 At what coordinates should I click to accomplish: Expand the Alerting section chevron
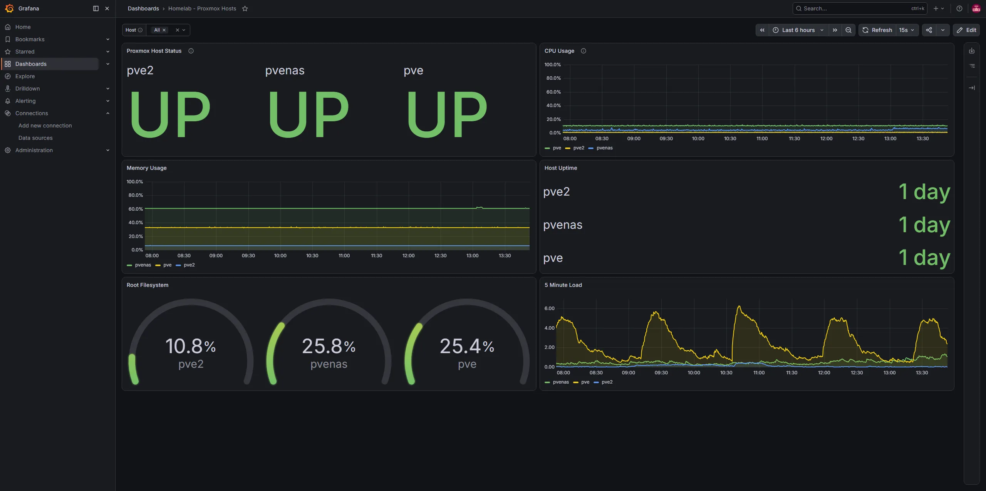(x=108, y=101)
